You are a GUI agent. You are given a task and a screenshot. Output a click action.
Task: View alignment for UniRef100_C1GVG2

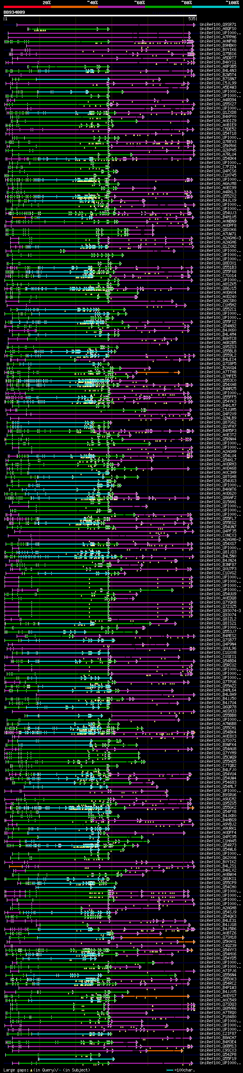coord(218,573)
